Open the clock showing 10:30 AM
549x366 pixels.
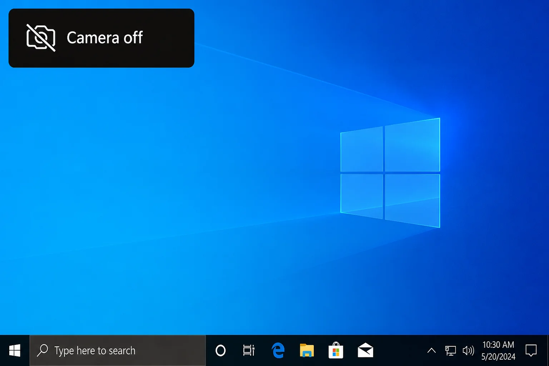498,345
